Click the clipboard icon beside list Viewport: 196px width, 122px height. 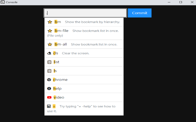(49, 62)
